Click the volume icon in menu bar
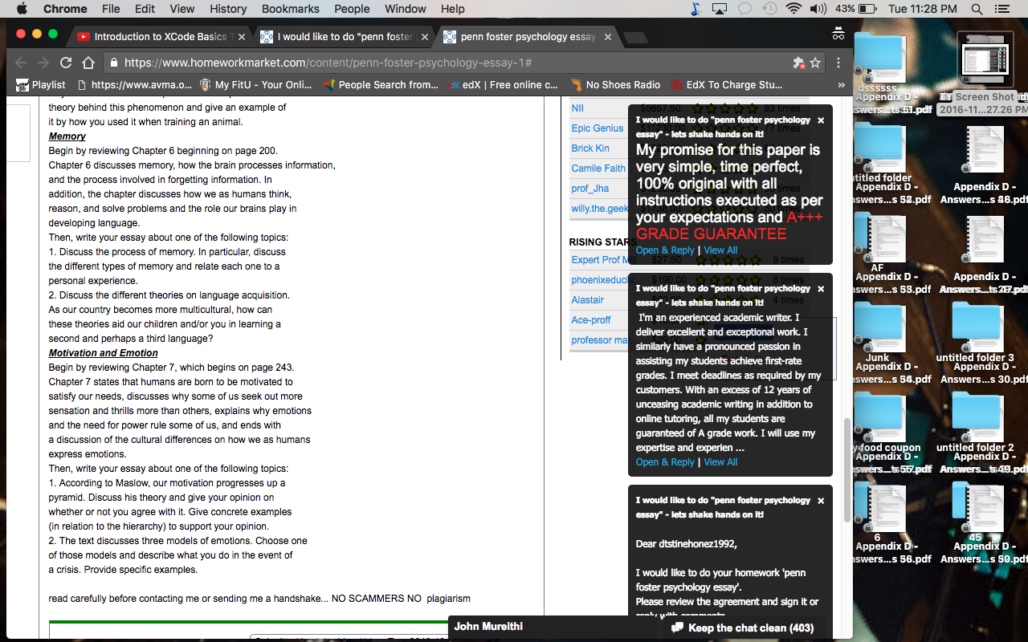The image size is (1028, 642). (x=818, y=9)
